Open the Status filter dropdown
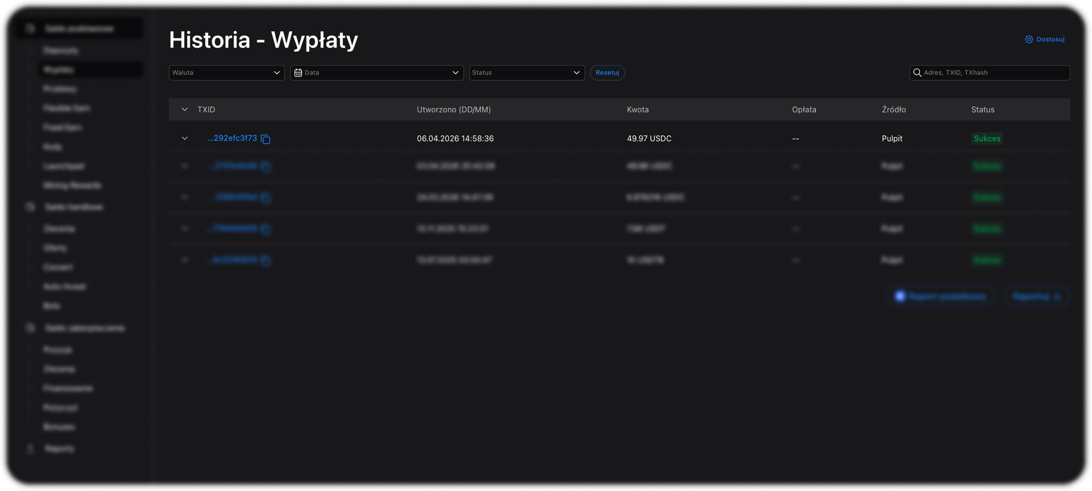The width and height of the screenshot is (1092, 491). coord(526,72)
